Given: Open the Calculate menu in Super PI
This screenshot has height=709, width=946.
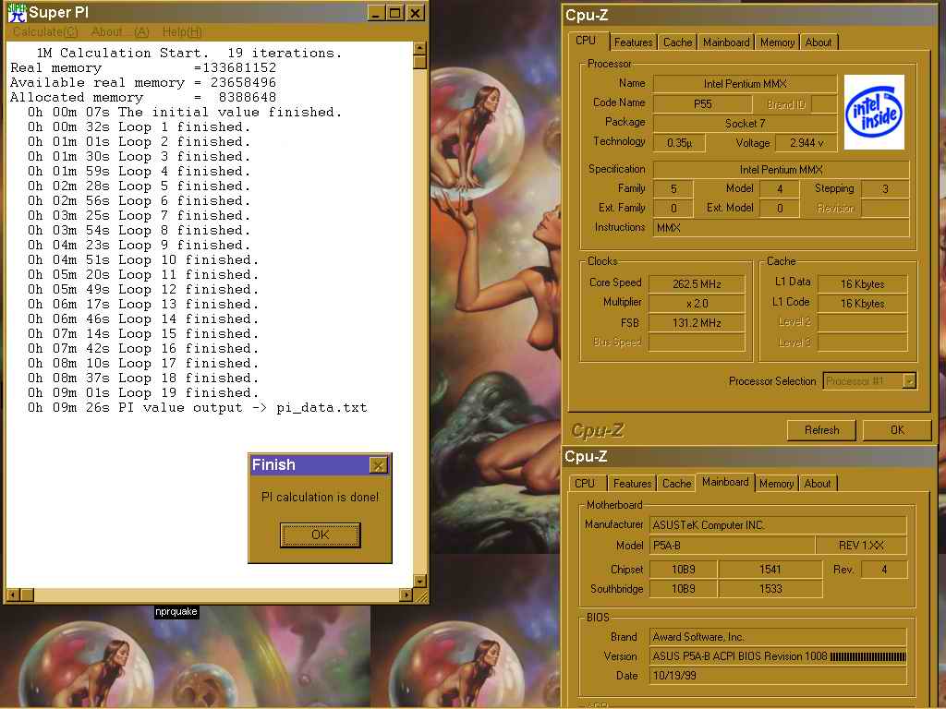Looking at the screenshot, I should 45,32.
